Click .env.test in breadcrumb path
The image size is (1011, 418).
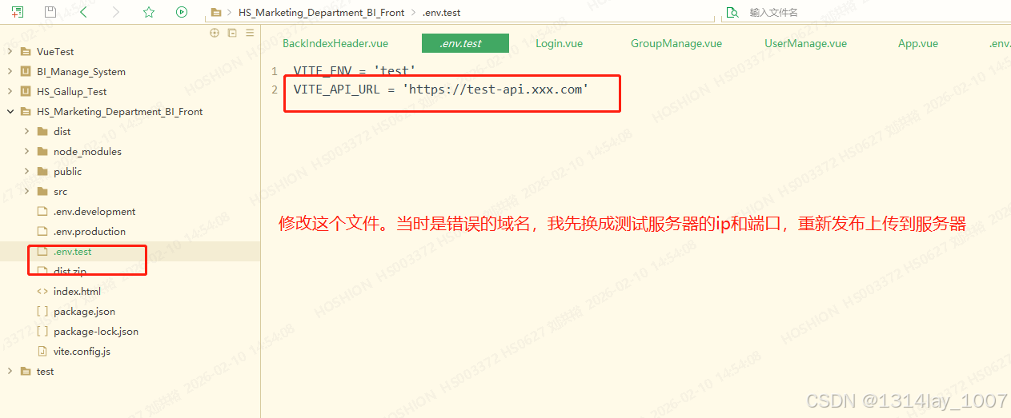[x=442, y=13]
